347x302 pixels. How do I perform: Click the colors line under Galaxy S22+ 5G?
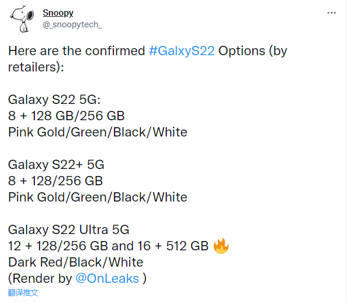(98, 197)
